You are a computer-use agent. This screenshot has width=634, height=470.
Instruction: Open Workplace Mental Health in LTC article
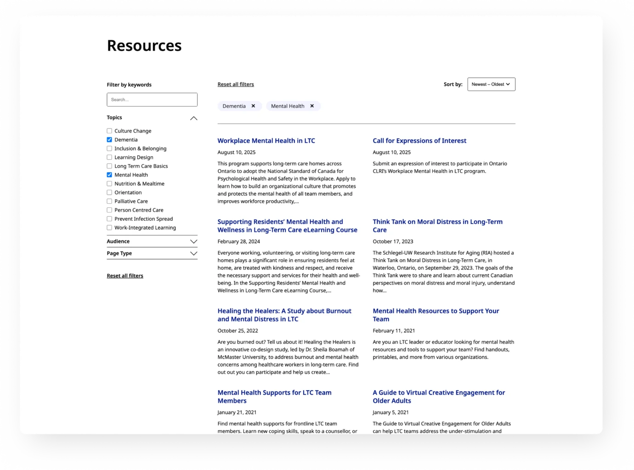266,141
